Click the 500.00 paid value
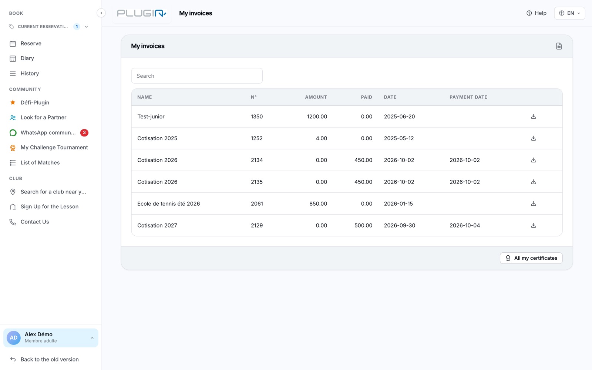Image resolution: width=592 pixels, height=370 pixels. tap(363, 226)
